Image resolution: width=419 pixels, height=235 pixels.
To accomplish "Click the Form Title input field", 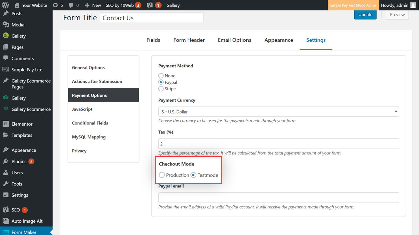I will pyautogui.click(x=152, y=18).
